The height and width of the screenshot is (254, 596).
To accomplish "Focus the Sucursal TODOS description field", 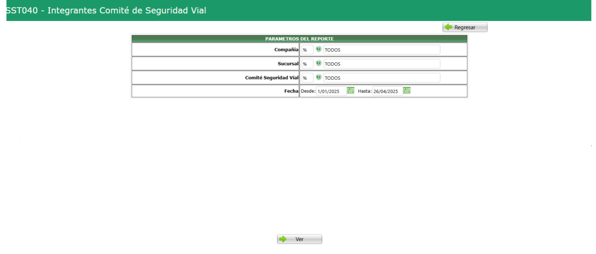I will 382,64.
